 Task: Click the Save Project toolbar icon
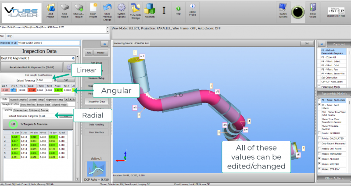pos(64,11)
